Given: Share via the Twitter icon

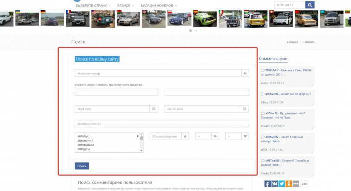Looking at the screenshot, I should click(x=282, y=184).
